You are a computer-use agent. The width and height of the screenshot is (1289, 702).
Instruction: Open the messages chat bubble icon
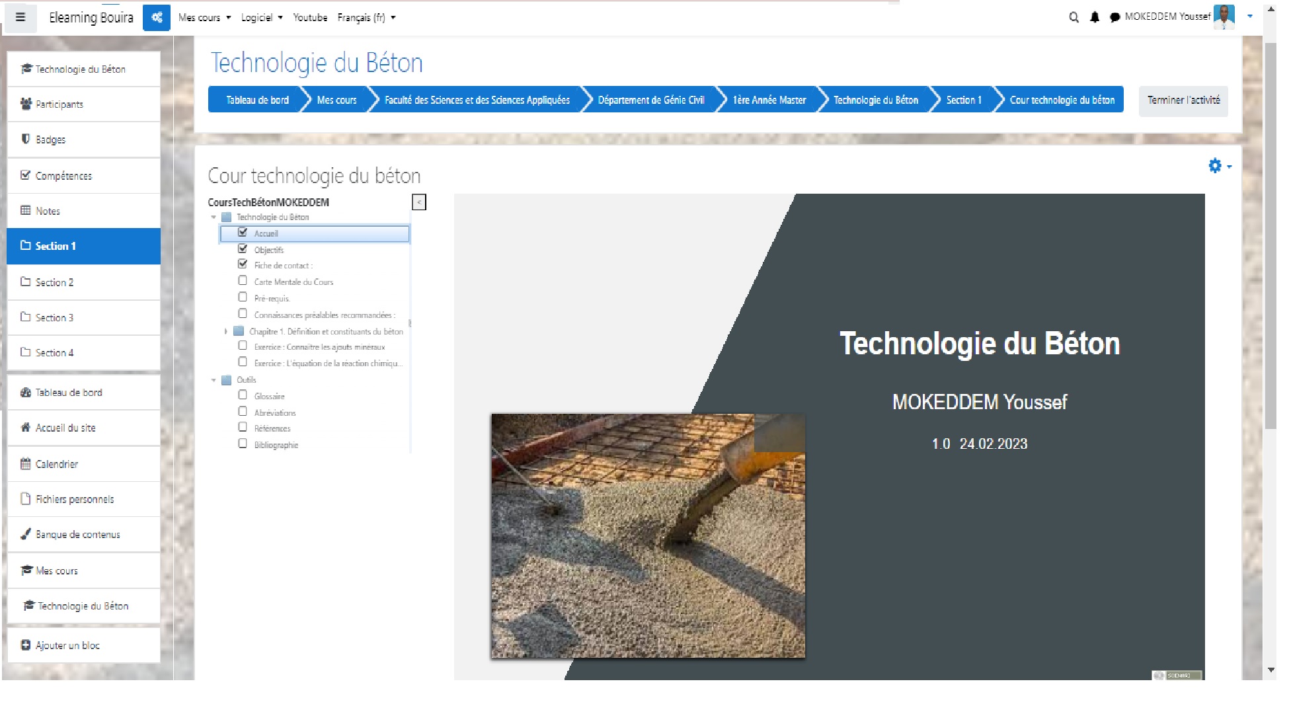[x=1114, y=17]
